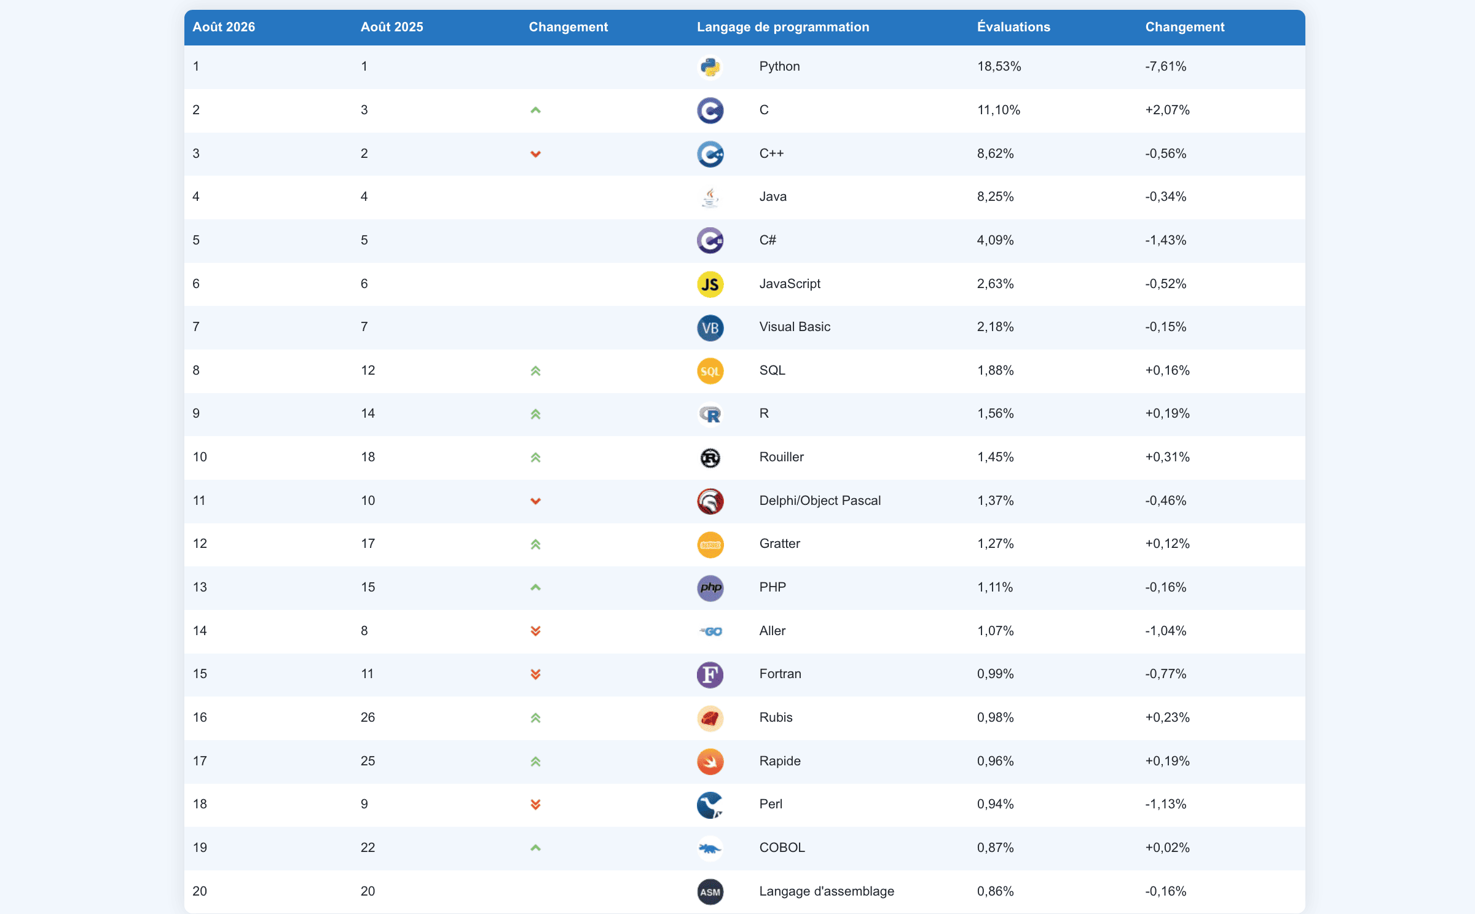Click the JavaScript JS yellow icon

(710, 284)
